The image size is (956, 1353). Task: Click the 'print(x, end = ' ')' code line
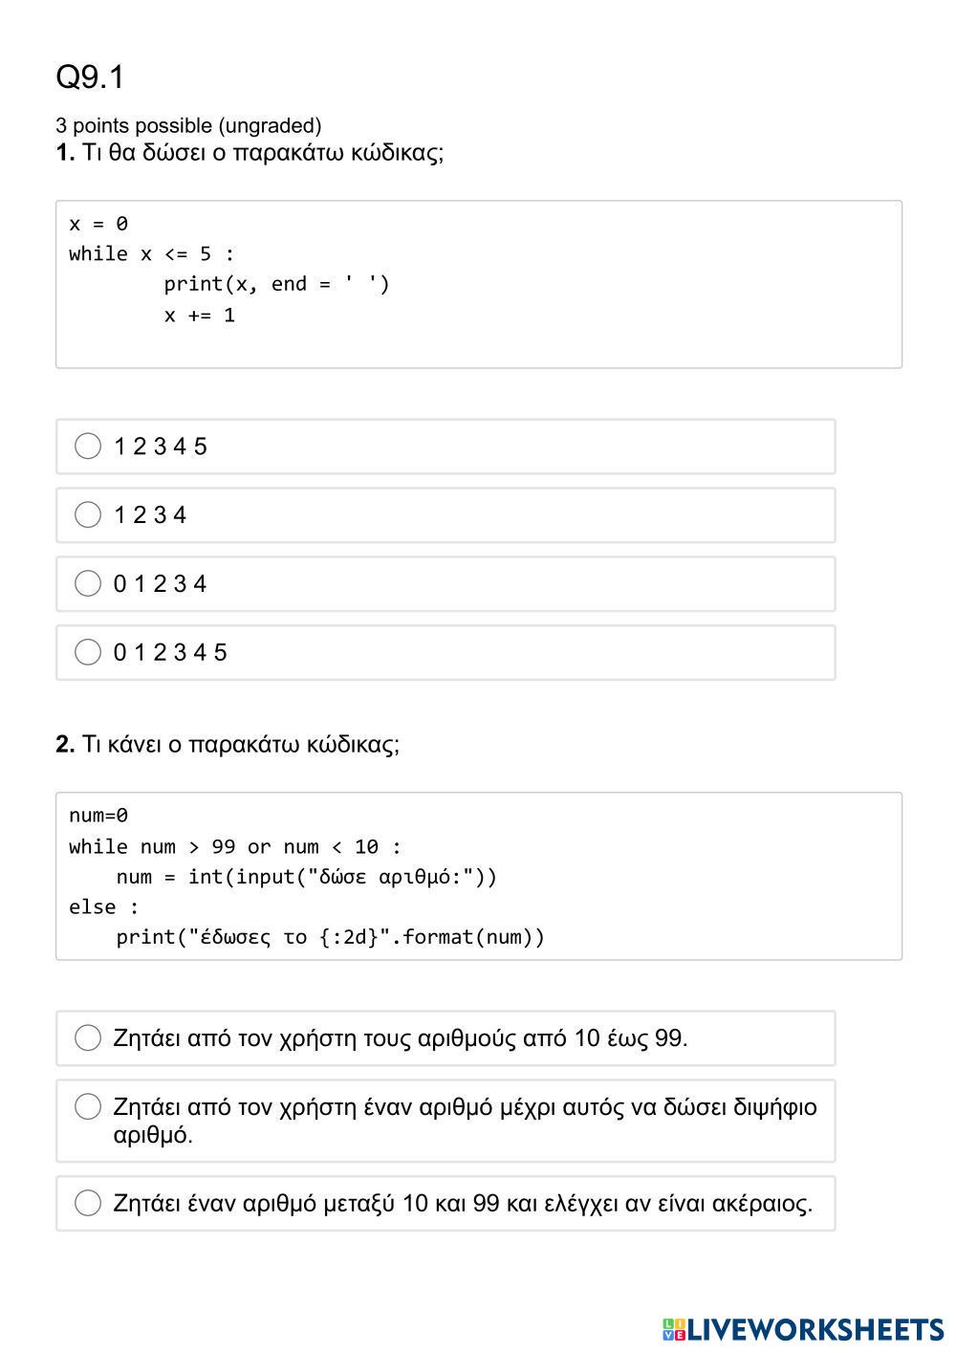point(276,284)
